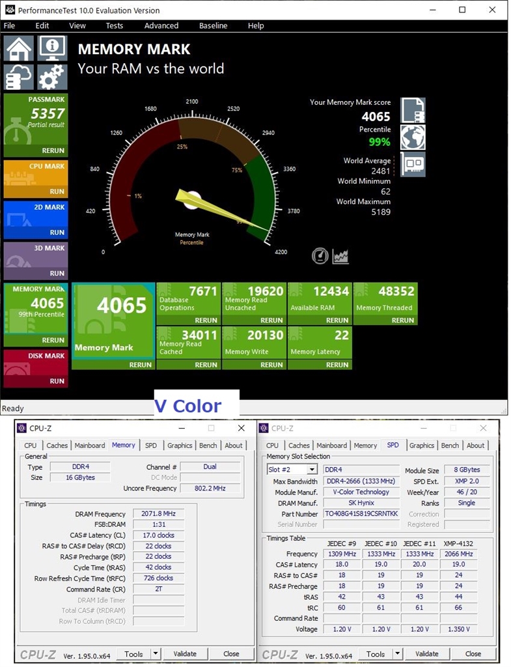
Task: Click the save results document icon
Action: pyautogui.click(x=413, y=110)
